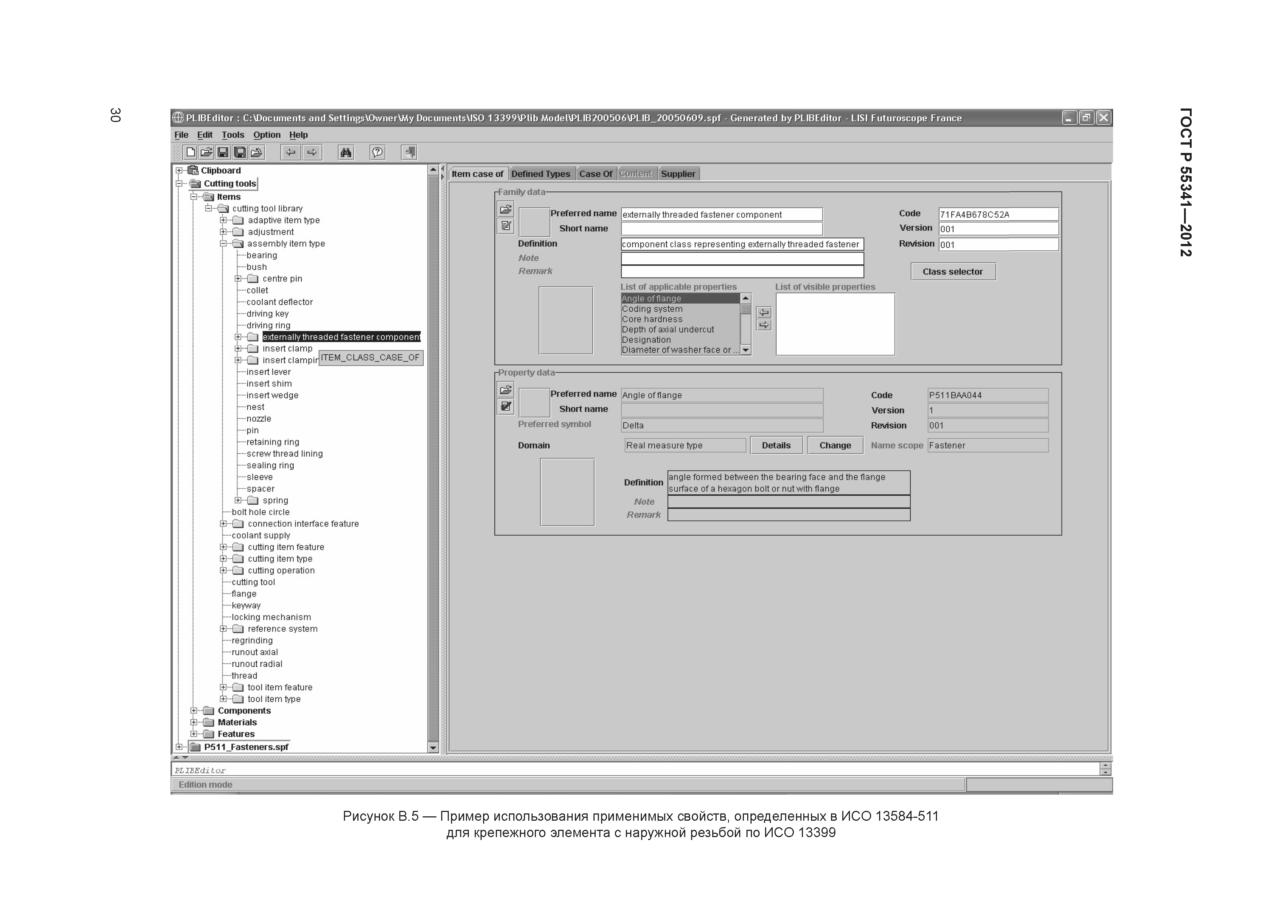Expand the reference system node

223,629
